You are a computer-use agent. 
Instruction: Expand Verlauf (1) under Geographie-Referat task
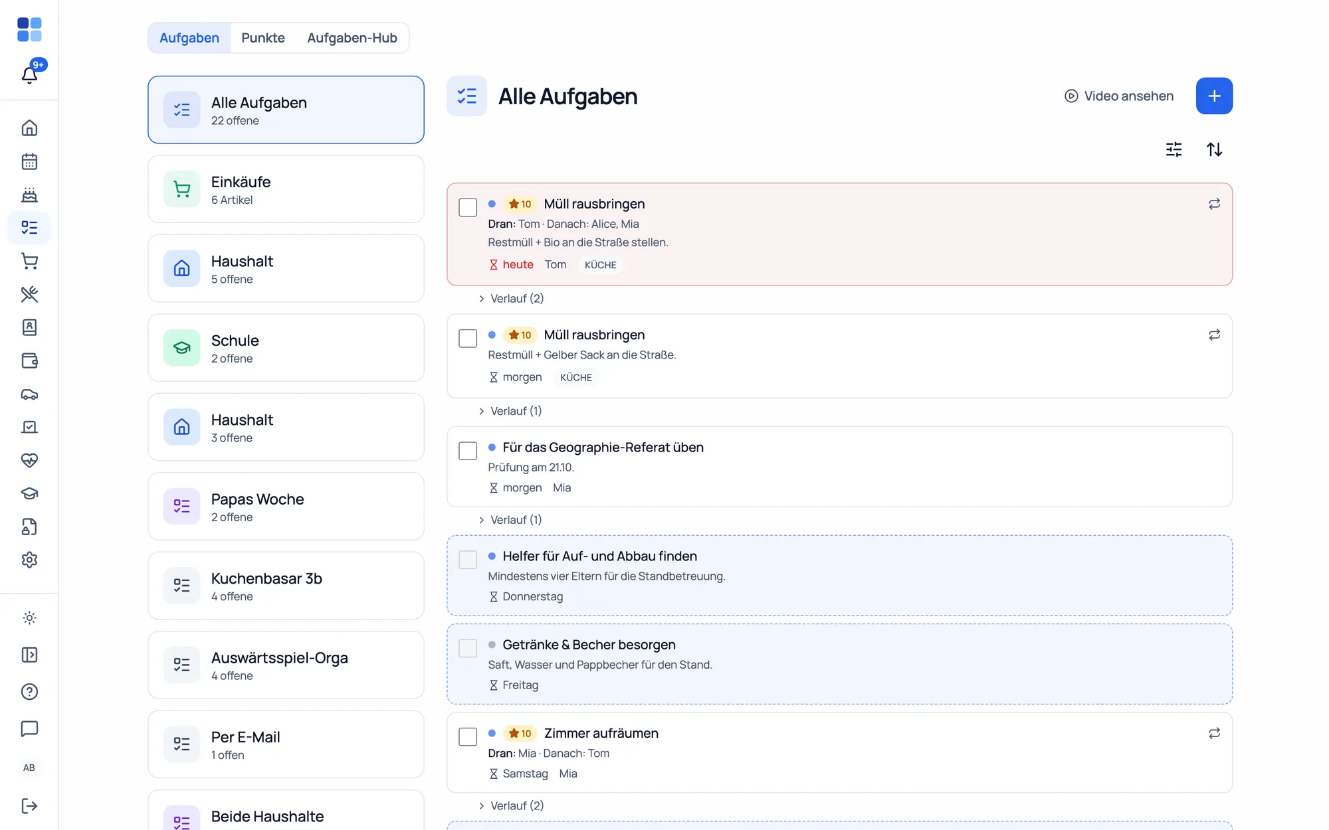(510, 520)
